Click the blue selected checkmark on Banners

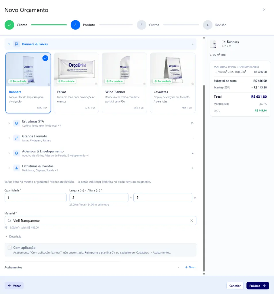[x=45, y=58]
